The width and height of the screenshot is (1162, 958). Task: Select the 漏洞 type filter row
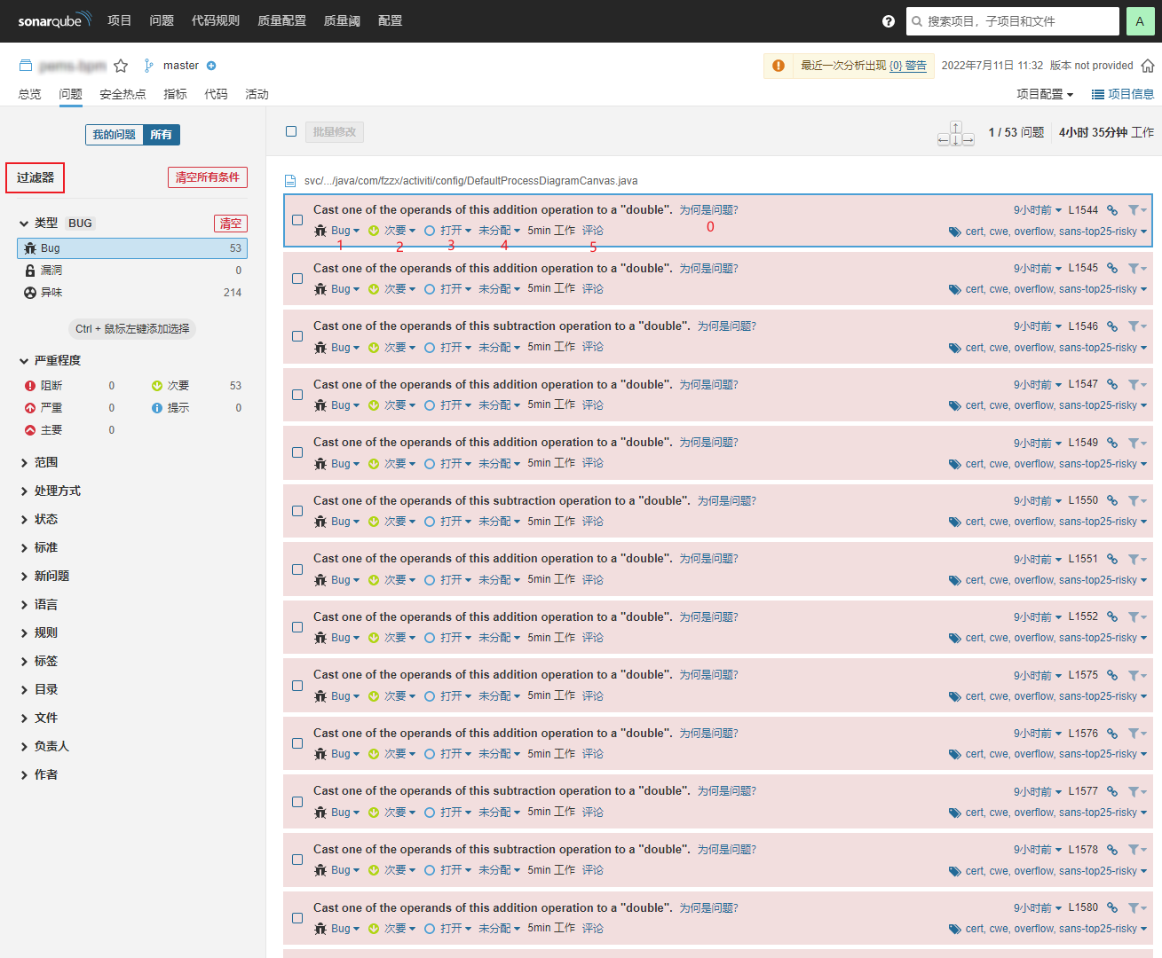(x=132, y=271)
